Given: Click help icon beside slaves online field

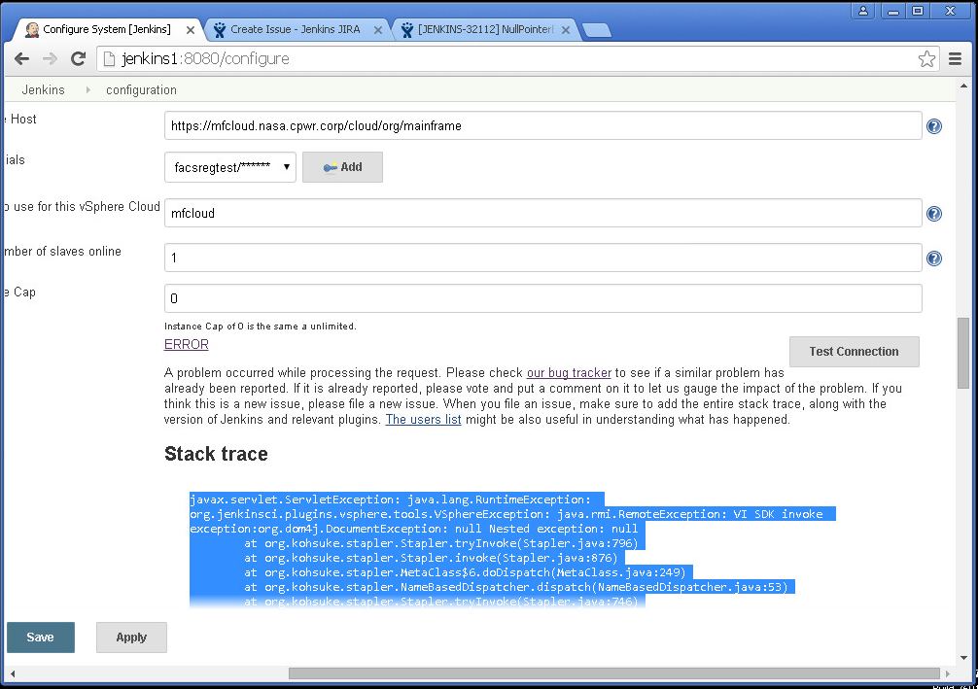Looking at the screenshot, I should (933, 258).
